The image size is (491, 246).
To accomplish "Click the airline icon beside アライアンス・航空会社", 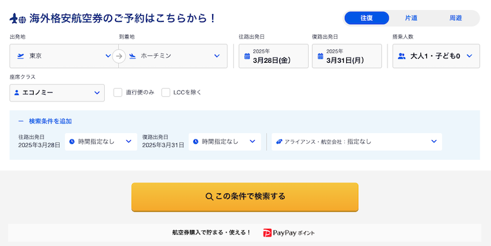I will tap(279, 141).
